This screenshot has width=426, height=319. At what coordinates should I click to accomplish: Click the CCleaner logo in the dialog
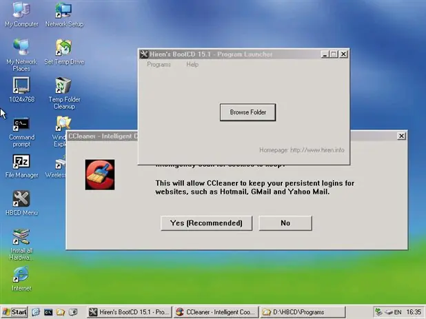click(x=100, y=174)
